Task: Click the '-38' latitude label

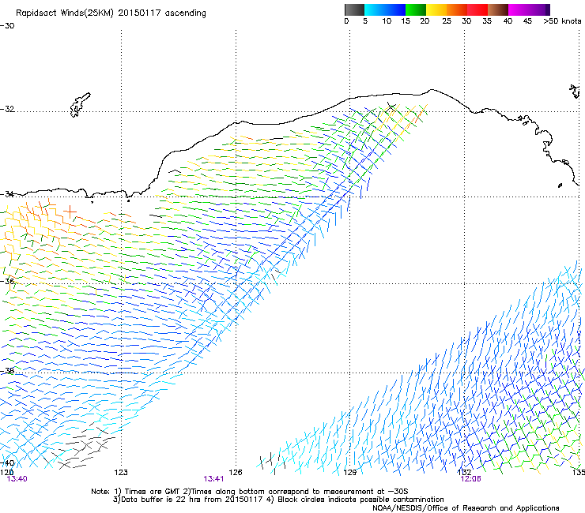Action: pyautogui.click(x=7, y=371)
